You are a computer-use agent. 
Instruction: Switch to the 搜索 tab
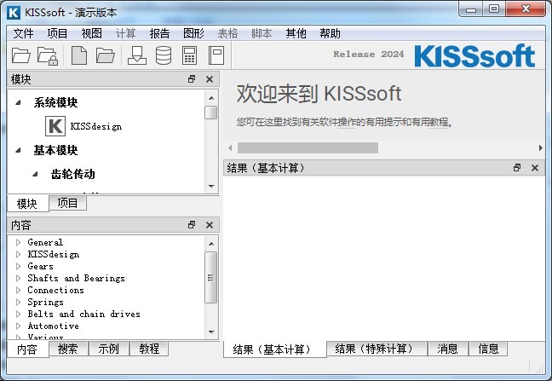pyautogui.click(x=68, y=349)
